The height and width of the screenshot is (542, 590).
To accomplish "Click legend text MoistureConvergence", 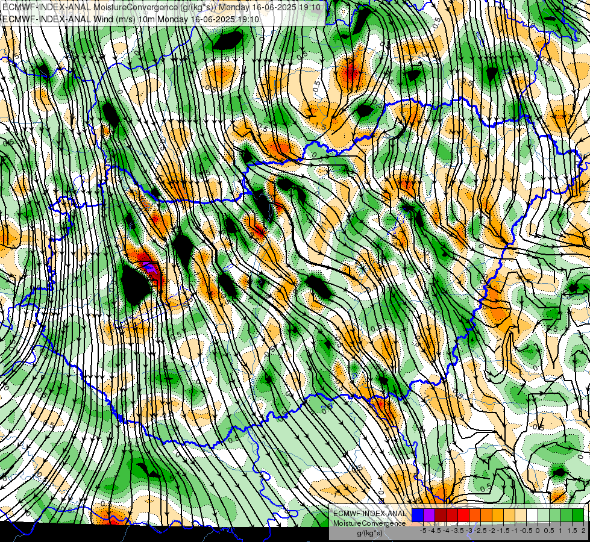I will (369, 523).
